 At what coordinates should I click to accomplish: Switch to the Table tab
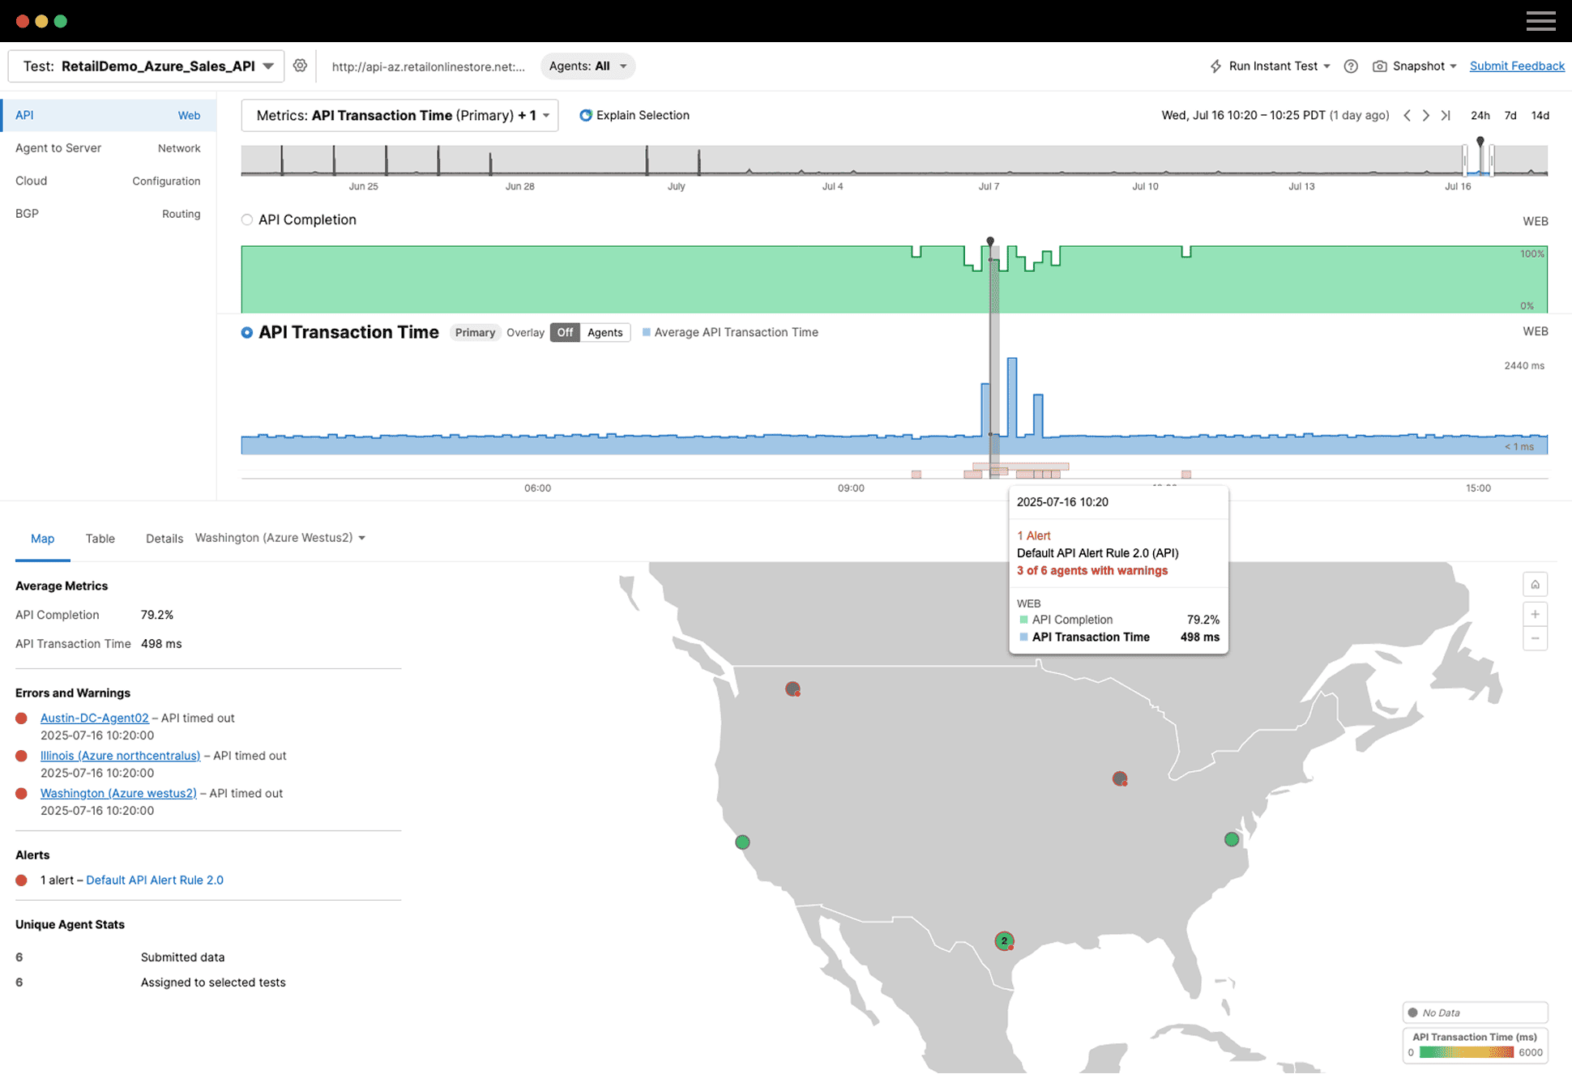100,538
